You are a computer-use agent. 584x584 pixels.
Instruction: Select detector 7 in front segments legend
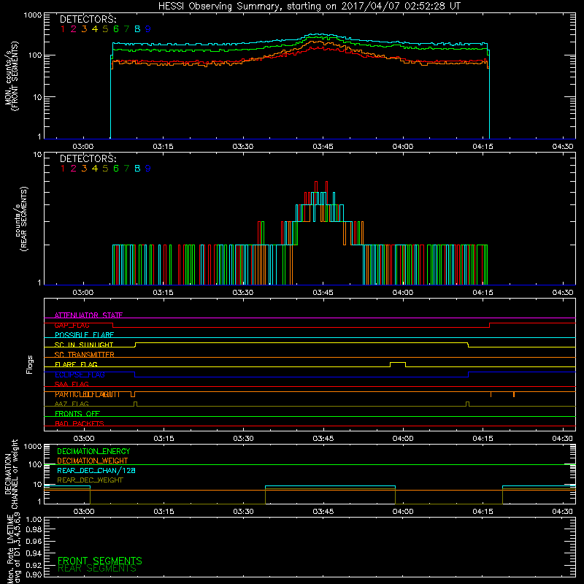(126, 29)
